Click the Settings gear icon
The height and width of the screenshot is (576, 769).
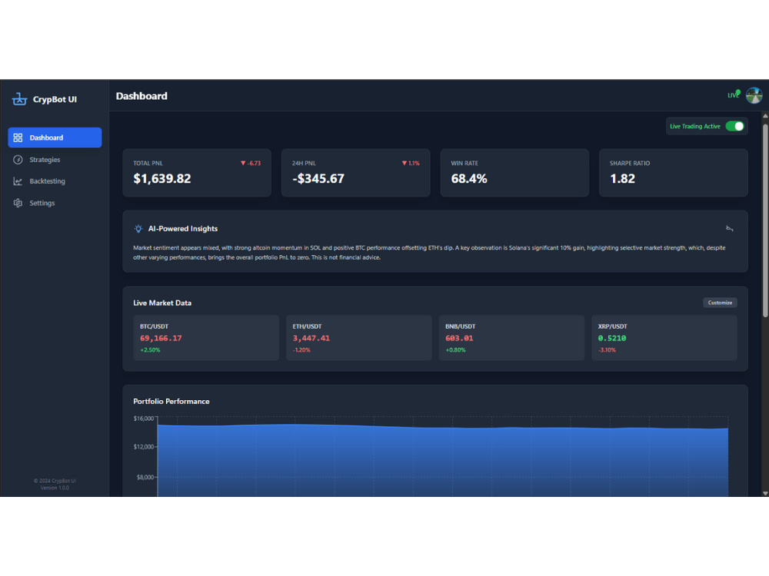(x=18, y=203)
